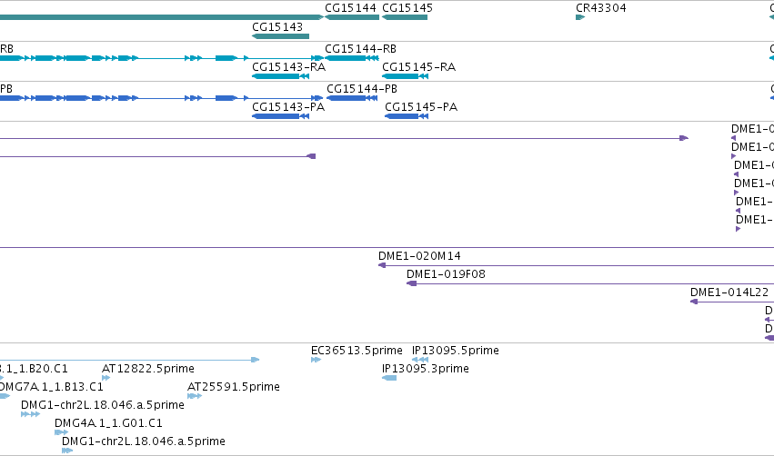
Task: Click the DME1-019F08 clone label
Action: pos(446,274)
